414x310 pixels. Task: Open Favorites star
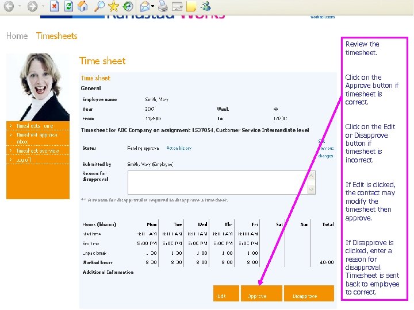113,6
